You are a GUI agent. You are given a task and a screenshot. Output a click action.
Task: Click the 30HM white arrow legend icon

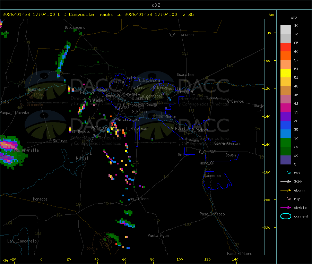click(x=286, y=181)
